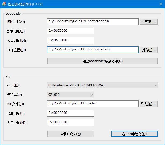Click the 保存位置(E) label
The height and width of the screenshot is (145, 165).
click(x=17, y=50)
